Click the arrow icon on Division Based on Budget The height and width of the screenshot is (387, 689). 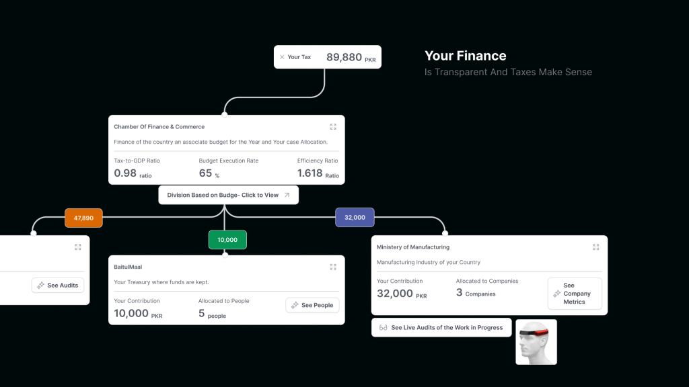287,195
